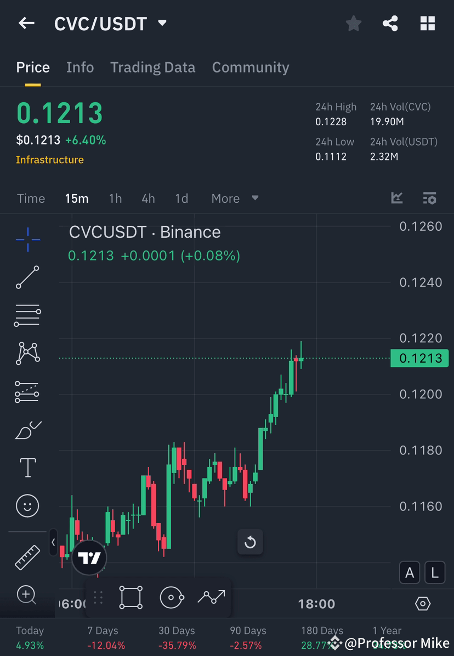Toggle log scale with the L button
This screenshot has width=454, height=656.
coord(434,572)
